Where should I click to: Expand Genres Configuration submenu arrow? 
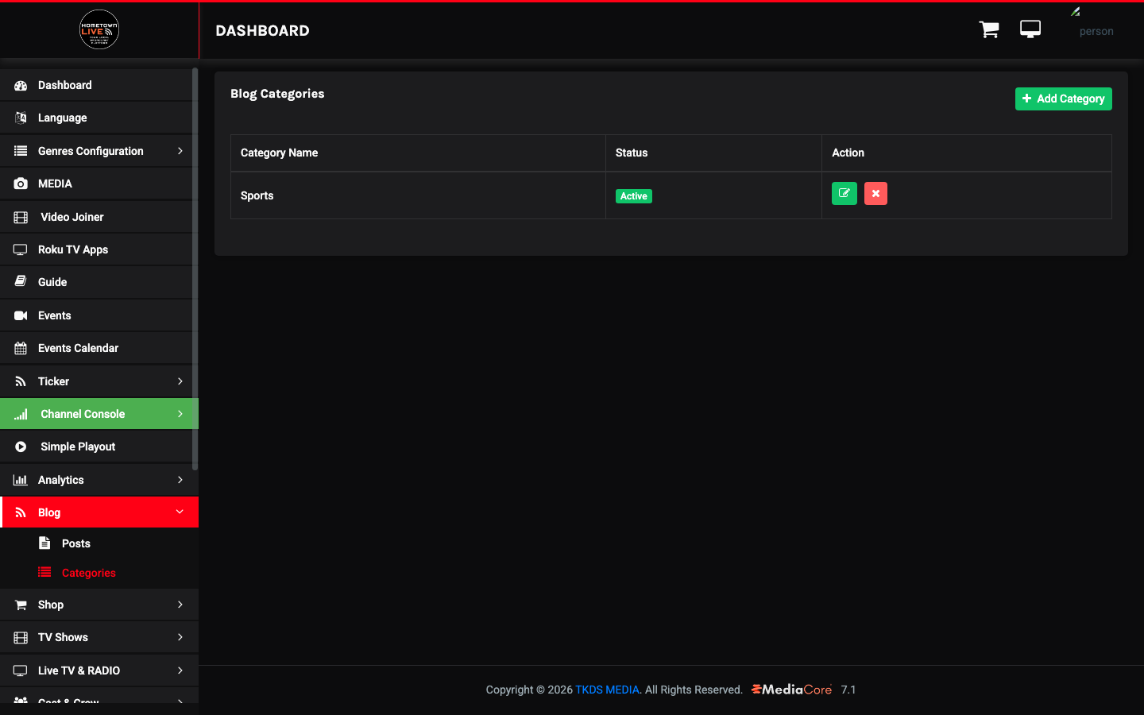180,151
